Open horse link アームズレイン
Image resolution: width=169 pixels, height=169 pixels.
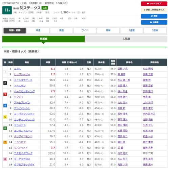pos(22,103)
